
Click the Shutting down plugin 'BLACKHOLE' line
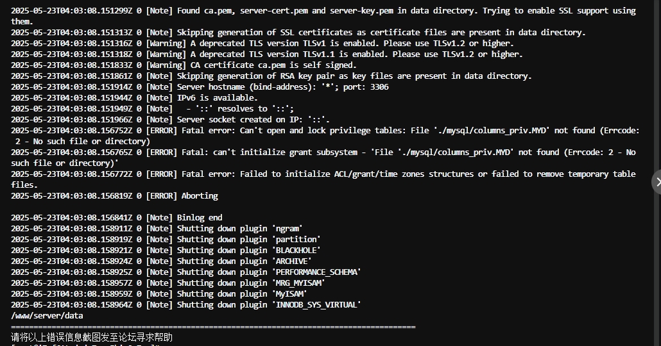[x=166, y=251]
